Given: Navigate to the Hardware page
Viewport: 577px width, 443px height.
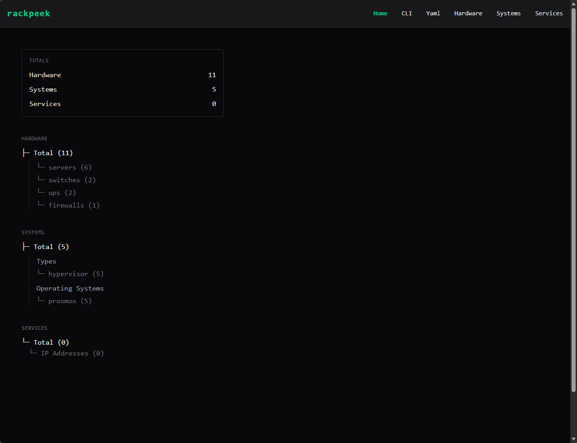Looking at the screenshot, I should (468, 14).
